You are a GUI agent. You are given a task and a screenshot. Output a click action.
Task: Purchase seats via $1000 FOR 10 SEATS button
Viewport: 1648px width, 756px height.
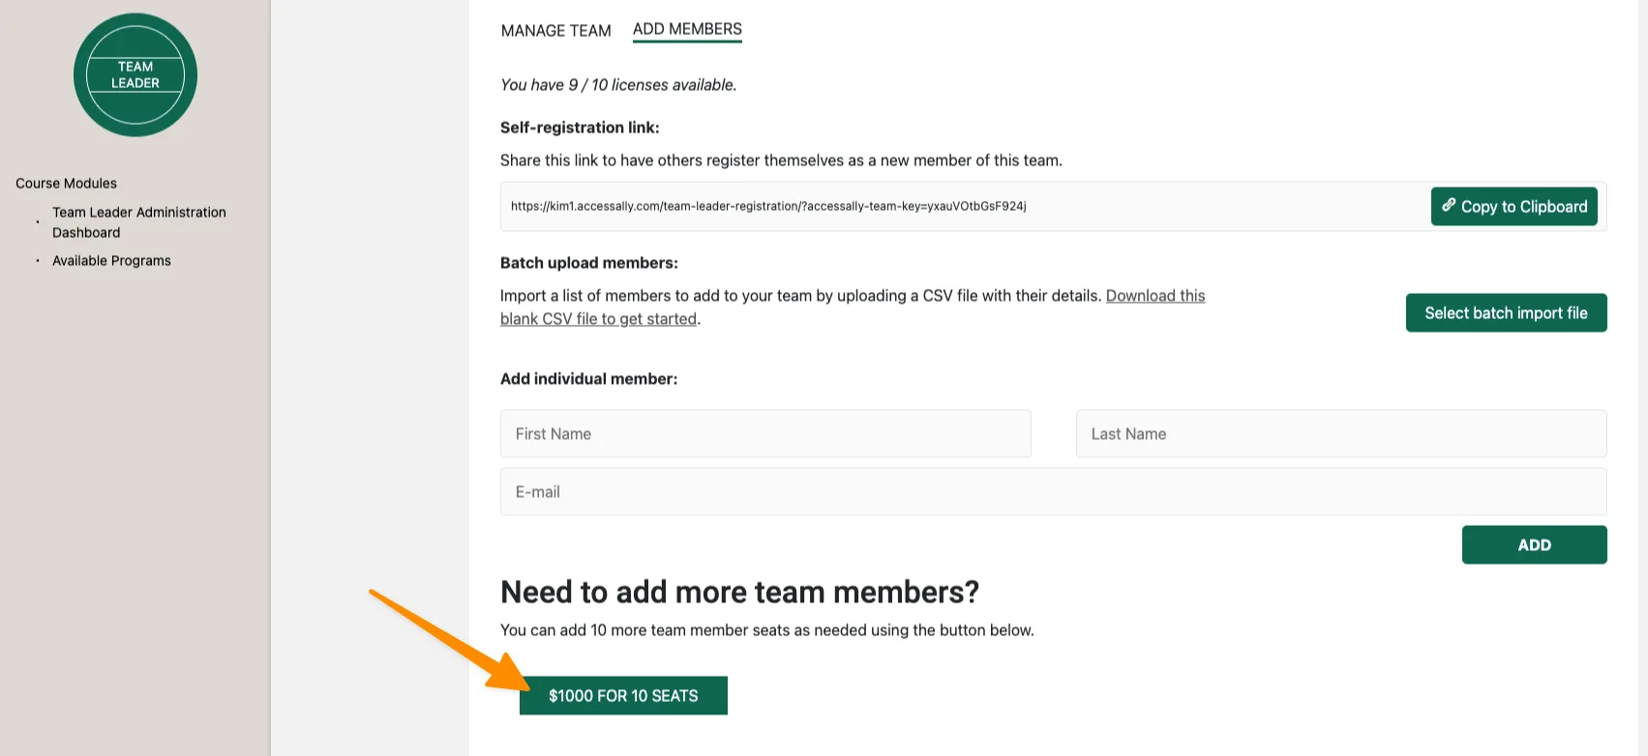pos(623,696)
